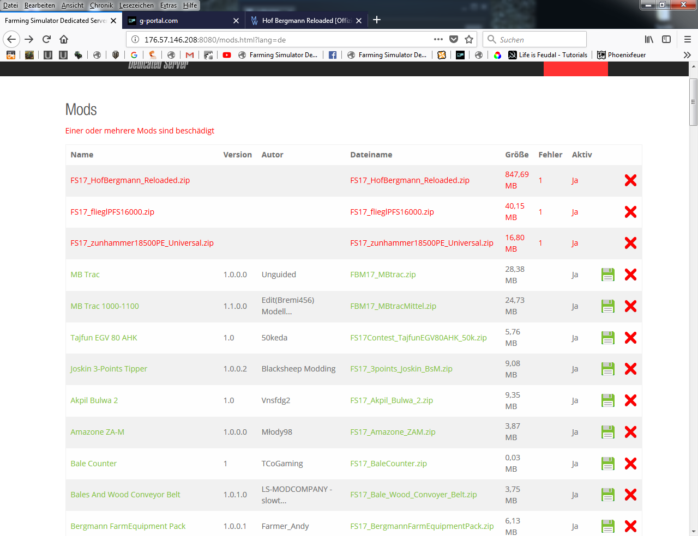Download FS17_Amazone_ZAM.zip file link
Viewport: 698px width, 536px height.
tap(393, 432)
